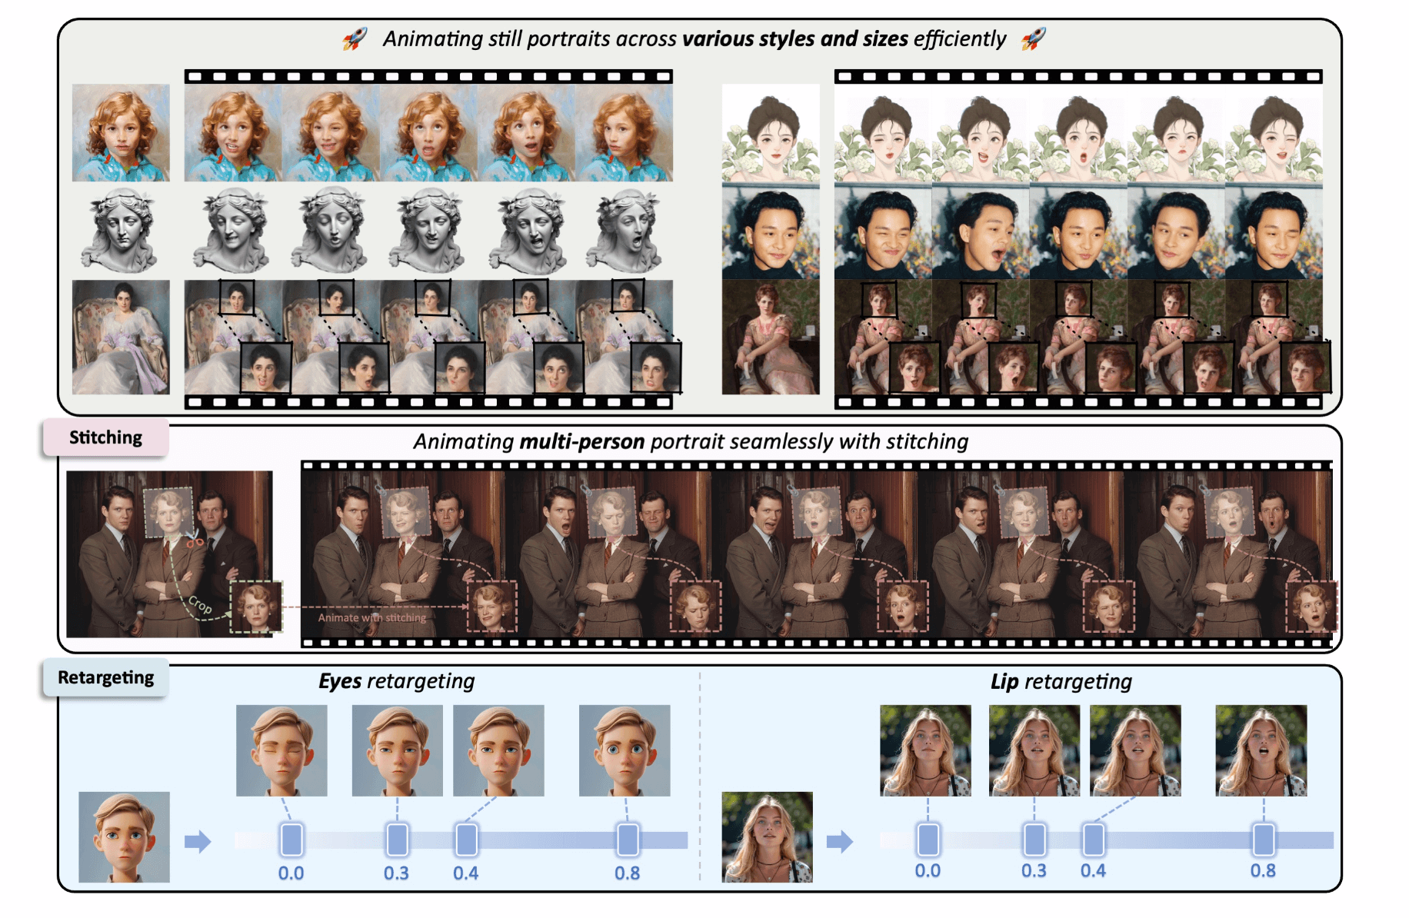The width and height of the screenshot is (1409, 918).
Task: Open the dark-haired man source photo beside its film strip
Action: pos(771,231)
